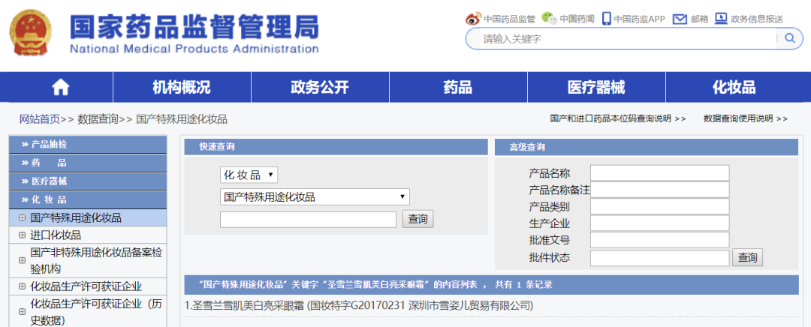This screenshot has height=327, width=811.
Task: Click the 快速查询 panel header
Action: coord(336,147)
